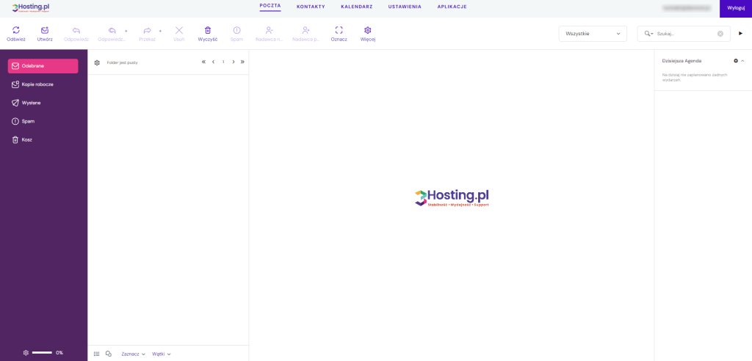Click the Dzisiejsza Agenda title
The height and width of the screenshot is (361, 752).
681,61
